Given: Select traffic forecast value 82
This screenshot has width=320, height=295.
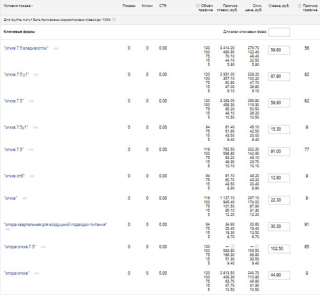Looking at the screenshot, I should click(307, 75).
